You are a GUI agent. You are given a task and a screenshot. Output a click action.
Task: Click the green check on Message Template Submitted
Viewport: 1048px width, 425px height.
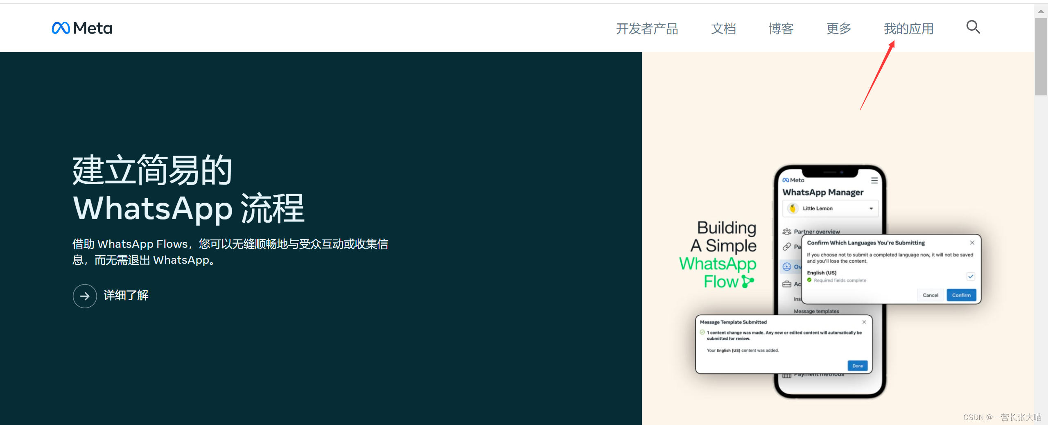[702, 332]
